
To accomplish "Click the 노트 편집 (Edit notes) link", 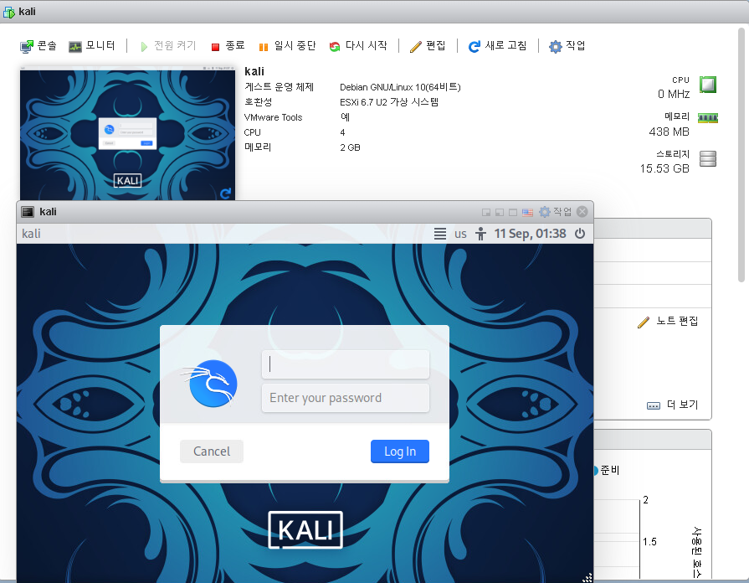I will click(677, 322).
